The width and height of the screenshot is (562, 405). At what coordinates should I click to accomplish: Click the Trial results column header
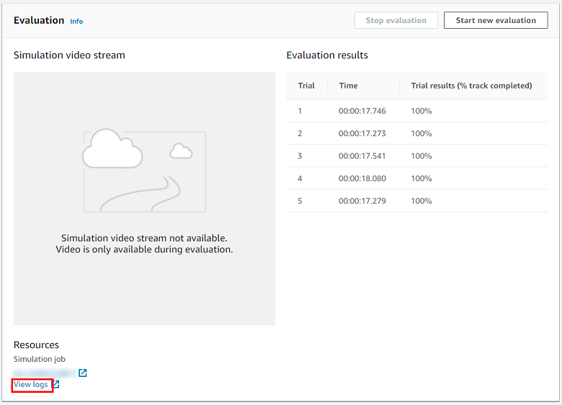[x=471, y=86]
